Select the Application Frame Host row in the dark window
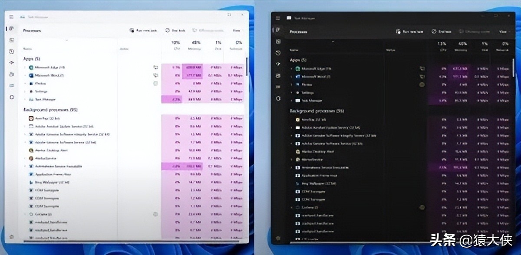521x255 pixels. click(399, 175)
